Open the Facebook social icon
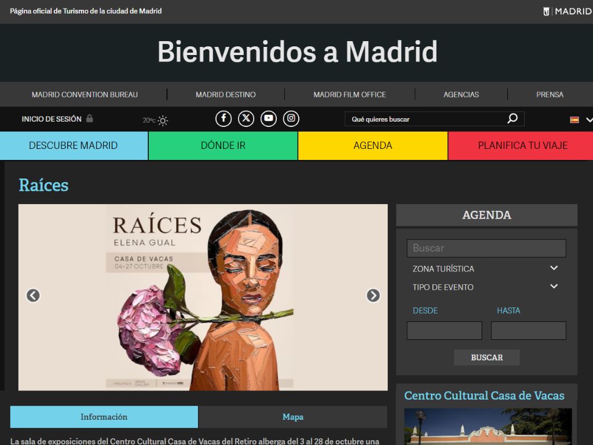Viewport: 593px width, 445px height. click(x=223, y=118)
